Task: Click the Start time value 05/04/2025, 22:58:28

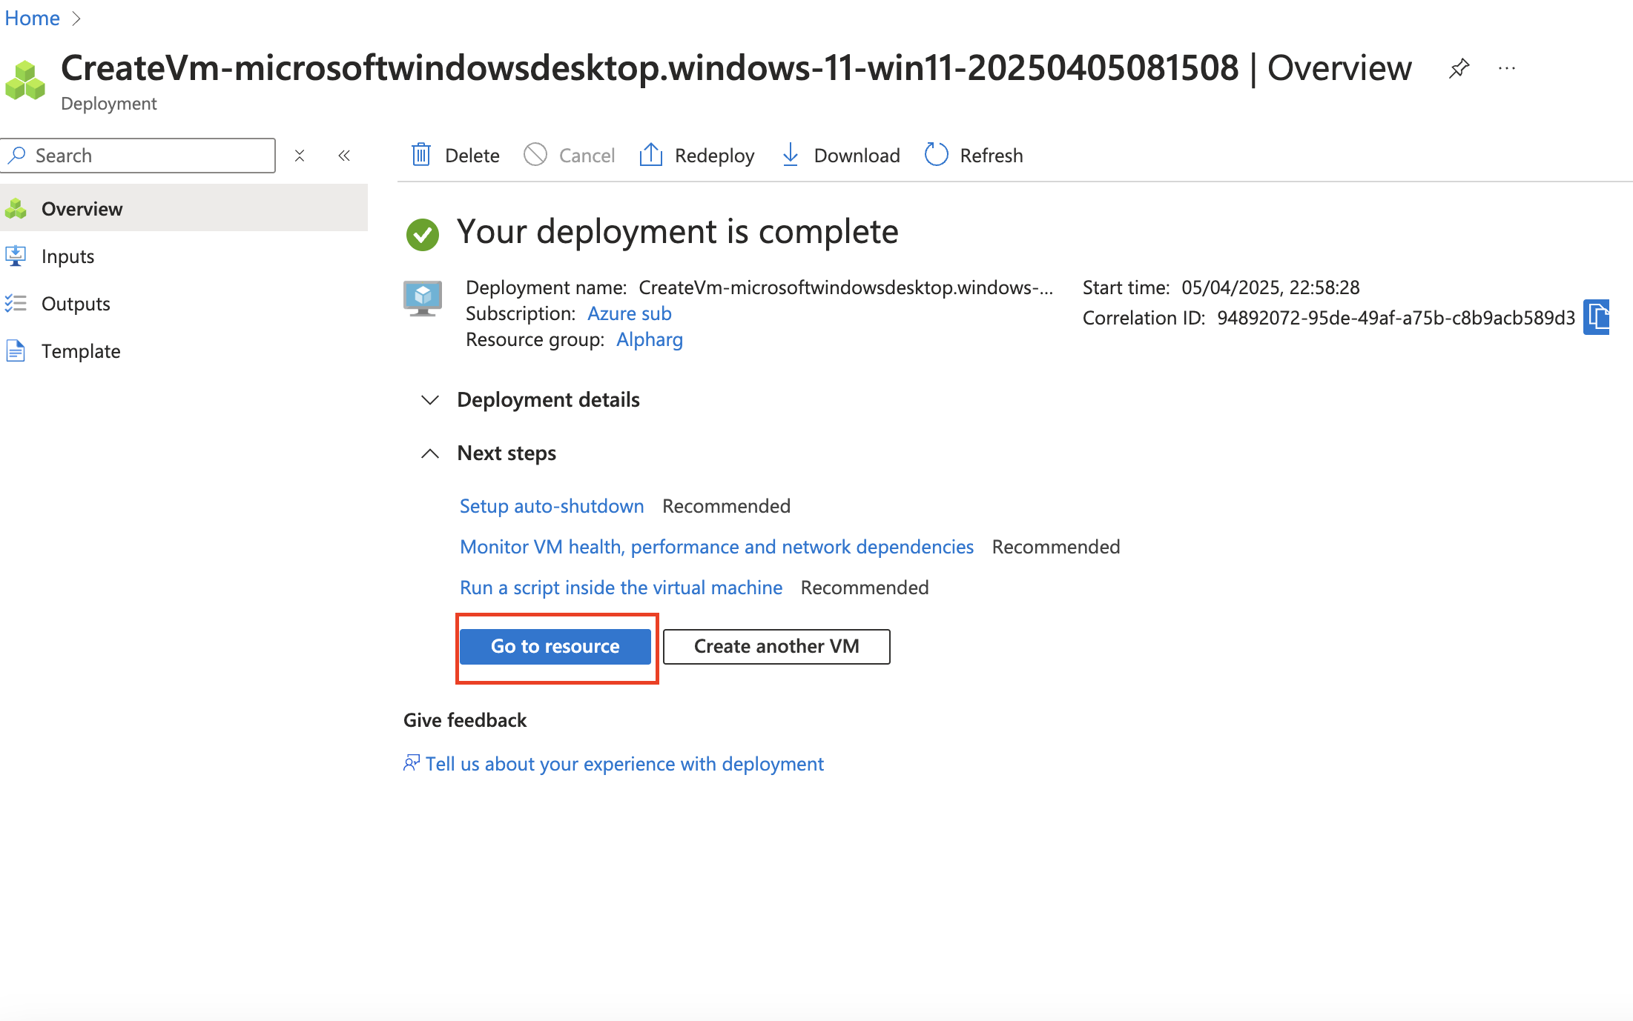Action: pos(1270,287)
